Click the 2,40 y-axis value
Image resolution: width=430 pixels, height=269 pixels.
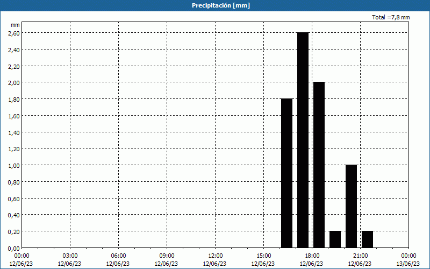[14, 49]
